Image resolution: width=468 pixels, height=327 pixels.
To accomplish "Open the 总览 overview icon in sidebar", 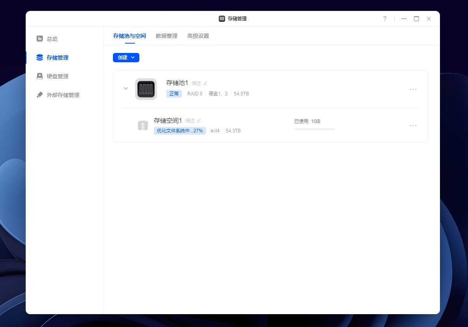I will click(40, 39).
